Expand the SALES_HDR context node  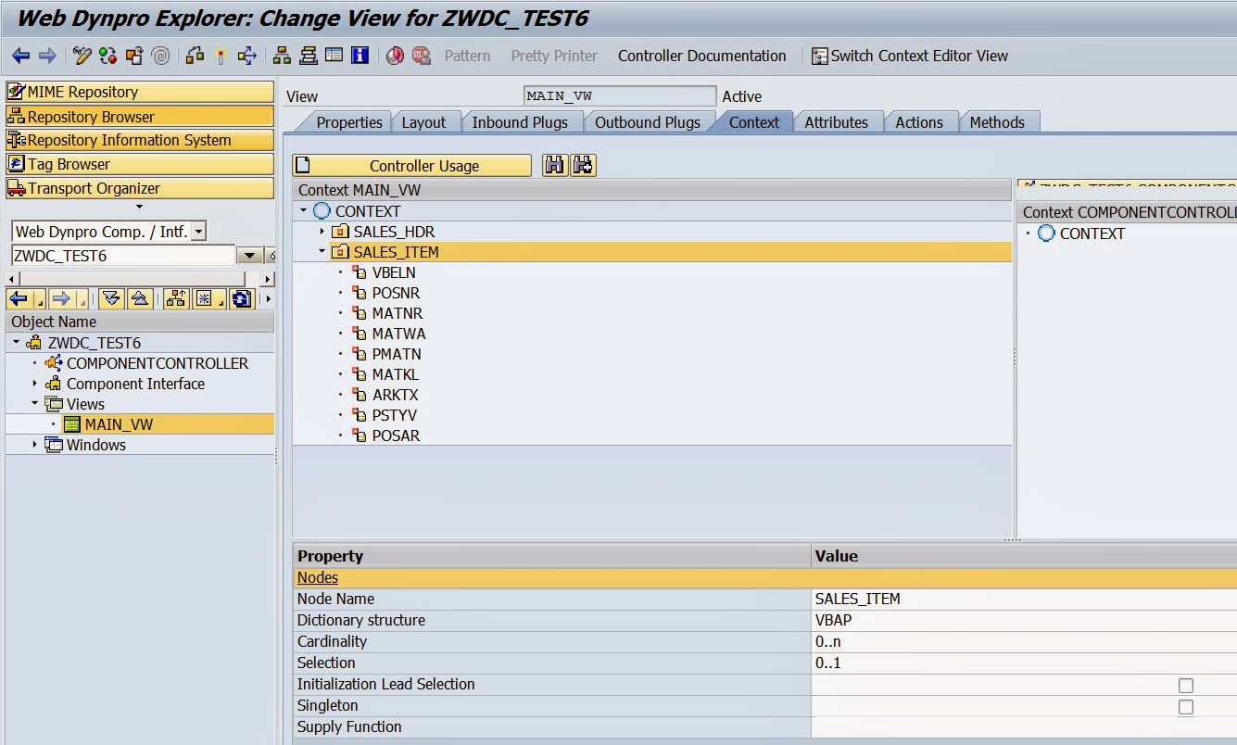322,232
